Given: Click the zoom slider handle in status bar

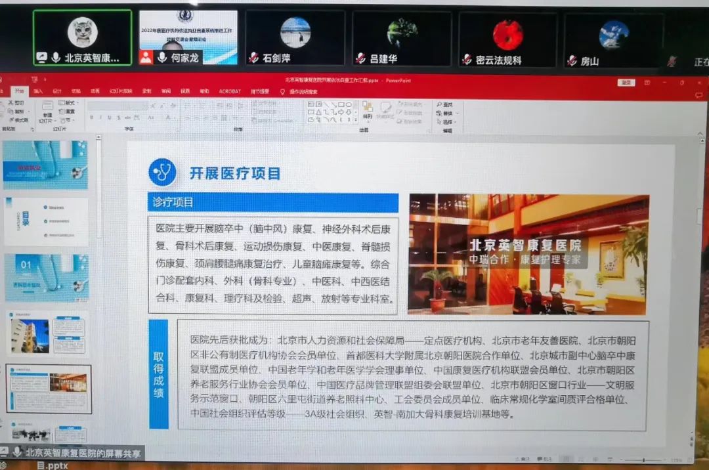Looking at the screenshot, I should (x=643, y=460).
